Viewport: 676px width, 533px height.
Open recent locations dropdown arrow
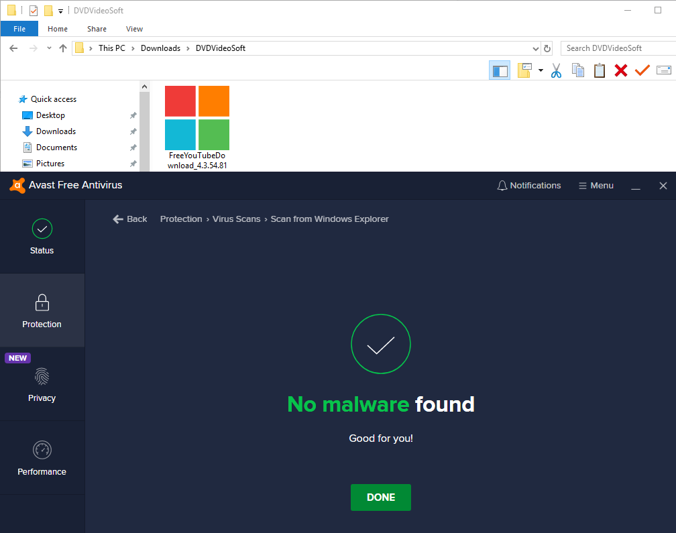click(x=49, y=48)
